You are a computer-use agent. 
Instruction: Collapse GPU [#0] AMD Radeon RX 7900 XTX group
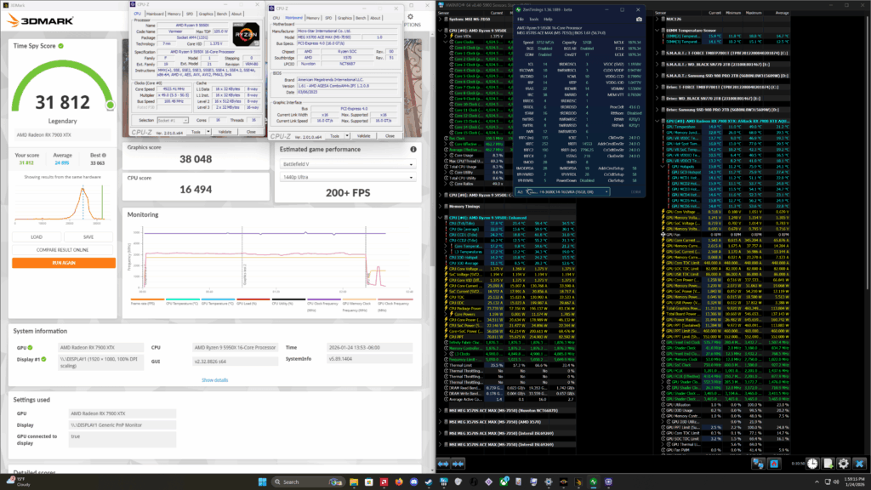click(658, 121)
